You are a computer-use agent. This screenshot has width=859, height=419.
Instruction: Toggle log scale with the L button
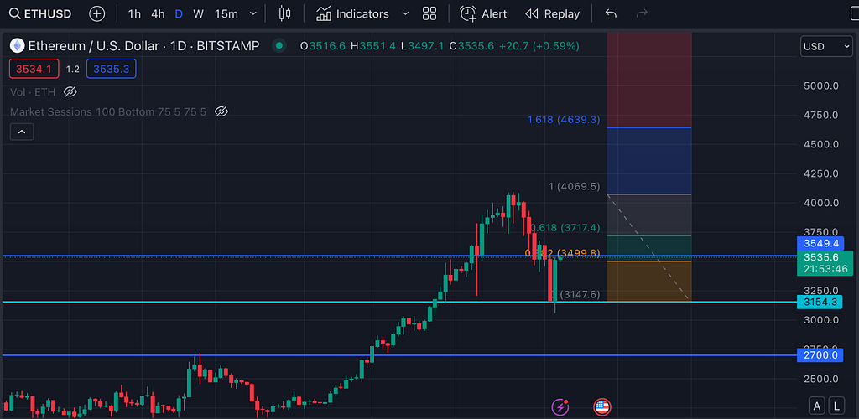pos(836,406)
